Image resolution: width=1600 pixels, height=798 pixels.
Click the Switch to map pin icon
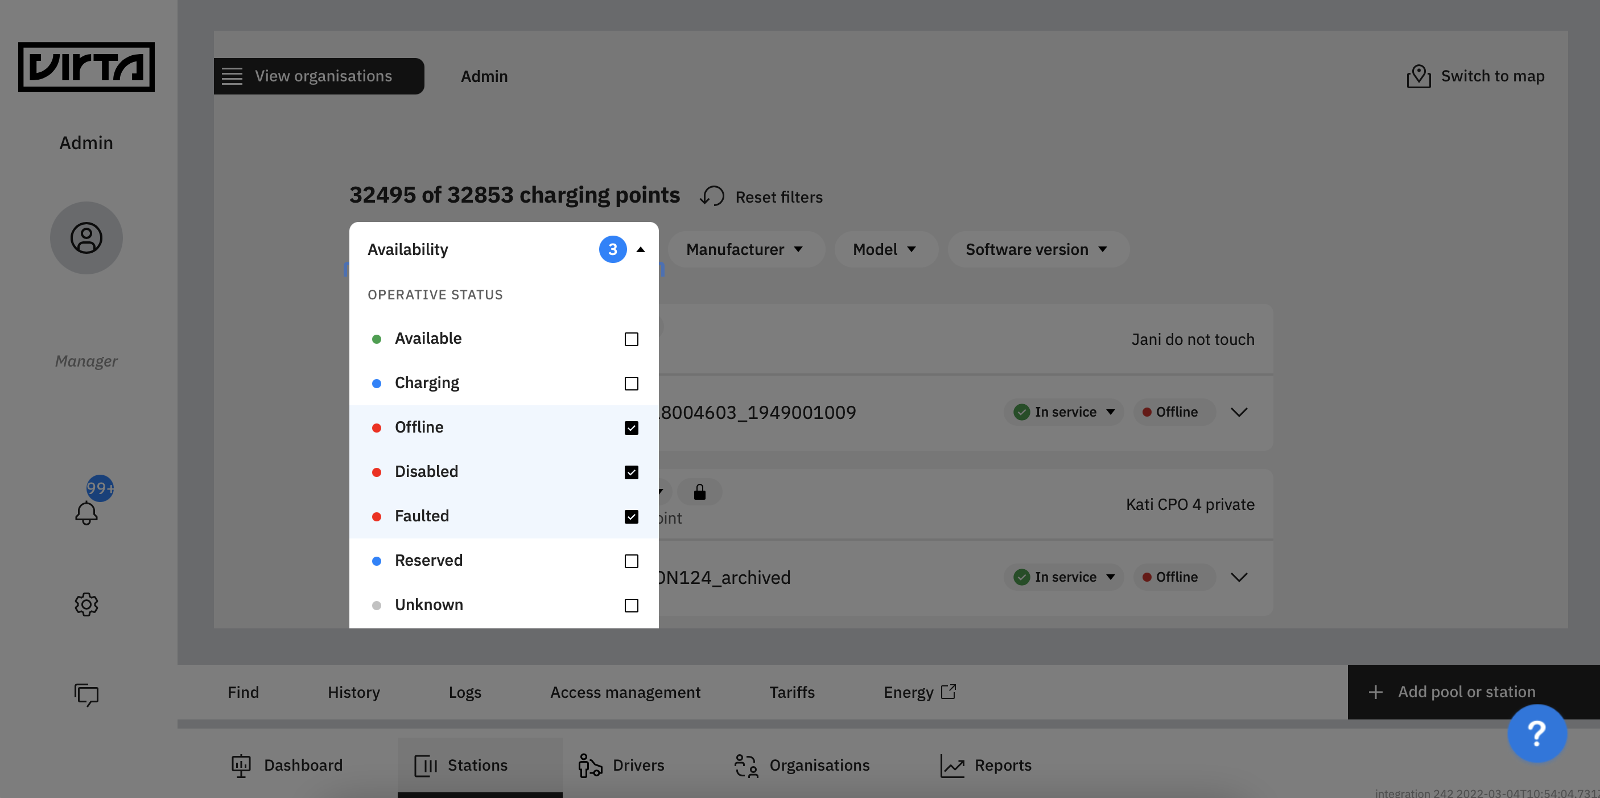tap(1418, 76)
